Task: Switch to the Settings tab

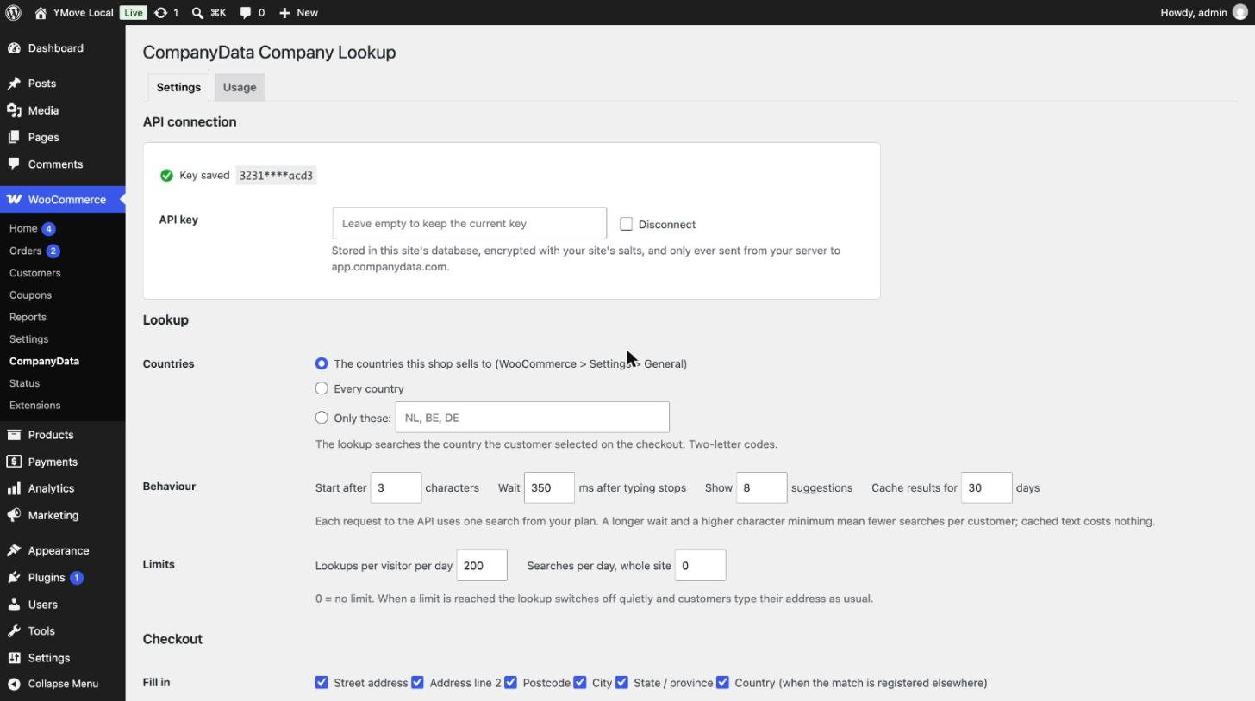Action: [x=178, y=87]
